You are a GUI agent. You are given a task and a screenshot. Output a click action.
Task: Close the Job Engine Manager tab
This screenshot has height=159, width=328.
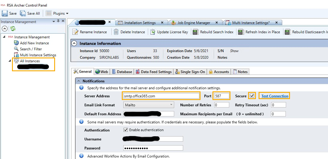pos(216,22)
